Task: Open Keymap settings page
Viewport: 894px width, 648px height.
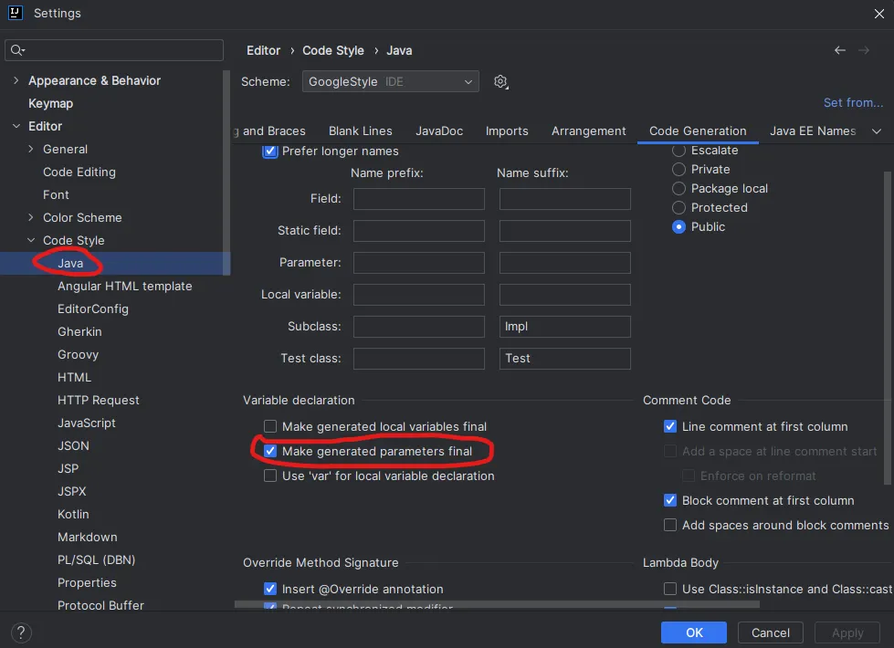Action: coord(51,103)
